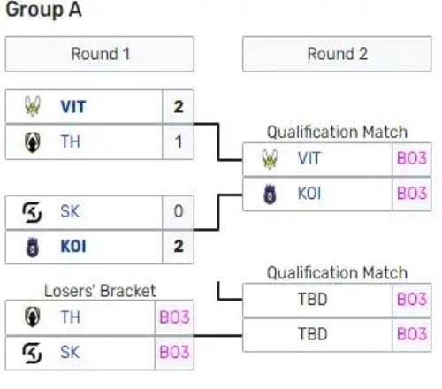Click the SK Gaming logo in Round 1
442x389 pixels.
coord(32,212)
